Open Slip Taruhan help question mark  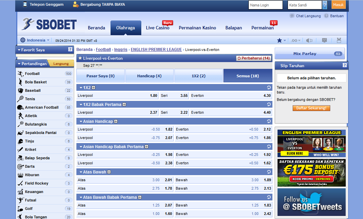click(344, 65)
